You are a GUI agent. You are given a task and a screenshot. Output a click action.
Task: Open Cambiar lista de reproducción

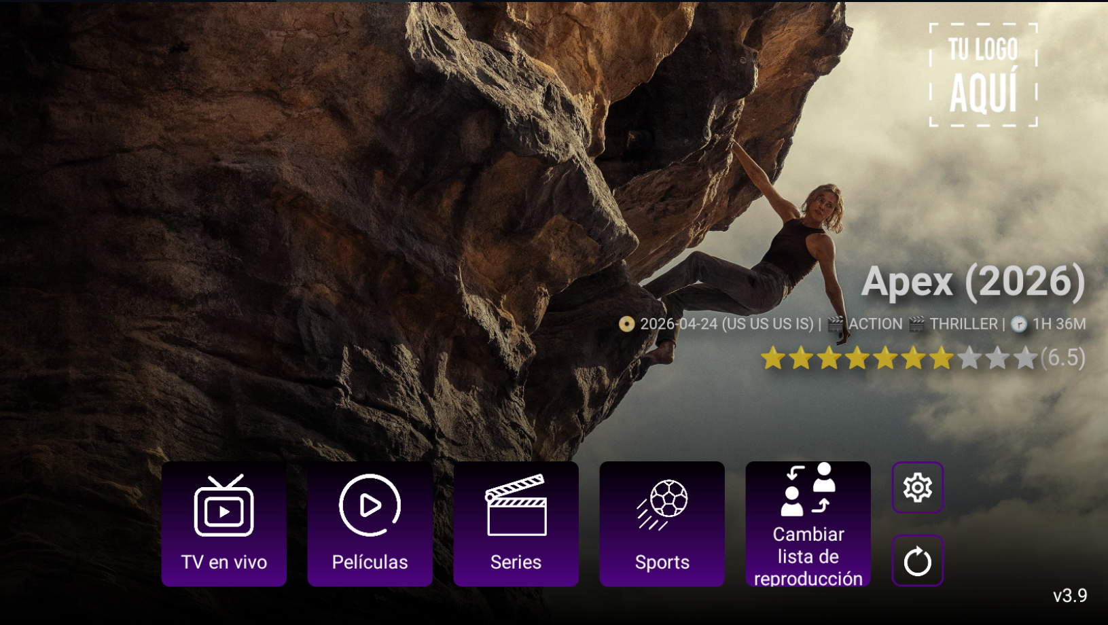pos(808,524)
